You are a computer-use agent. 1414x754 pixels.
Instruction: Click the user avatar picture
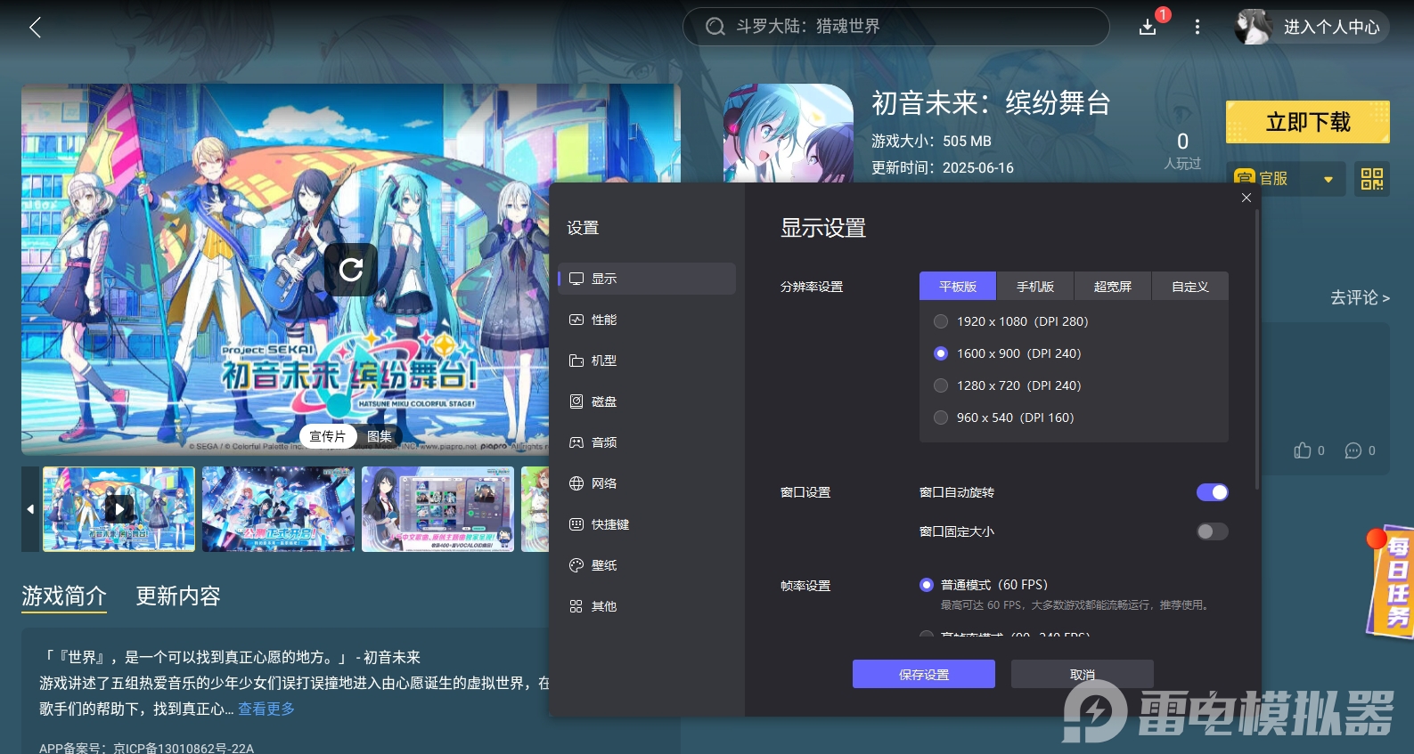[1253, 27]
